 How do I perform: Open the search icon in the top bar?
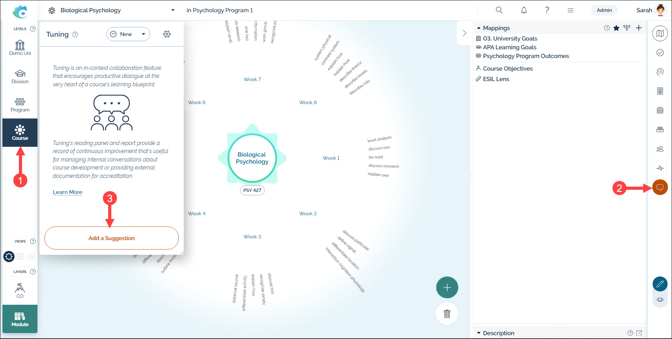[499, 10]
